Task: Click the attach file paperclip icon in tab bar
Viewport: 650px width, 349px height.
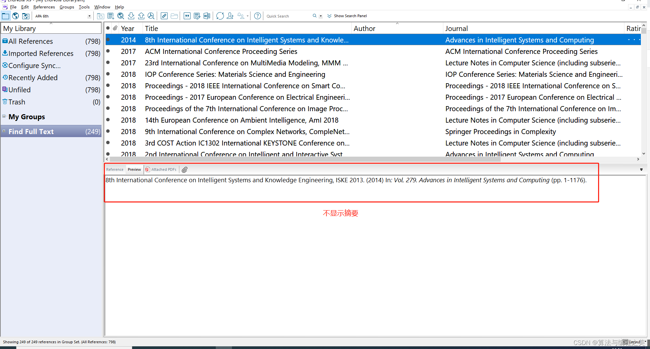Action: coord(184,170)
